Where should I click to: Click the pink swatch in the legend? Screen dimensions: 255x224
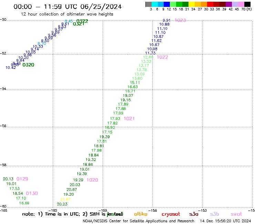click(241, 4)
